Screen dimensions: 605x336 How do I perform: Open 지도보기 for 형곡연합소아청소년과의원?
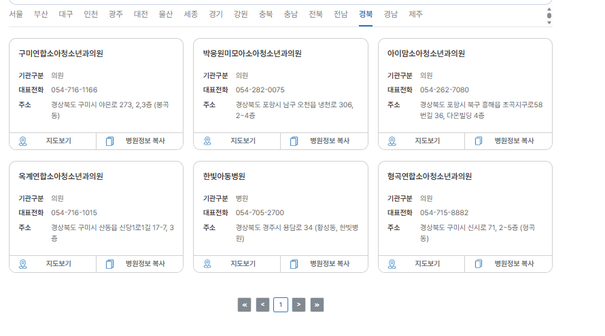point(421,264)
